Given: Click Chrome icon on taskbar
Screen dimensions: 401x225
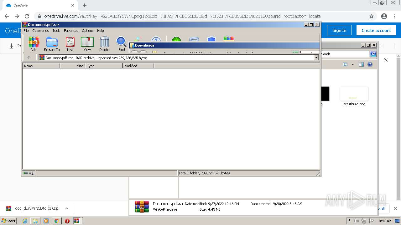Looking at the screenshot, I should click(x=56, y=221).
